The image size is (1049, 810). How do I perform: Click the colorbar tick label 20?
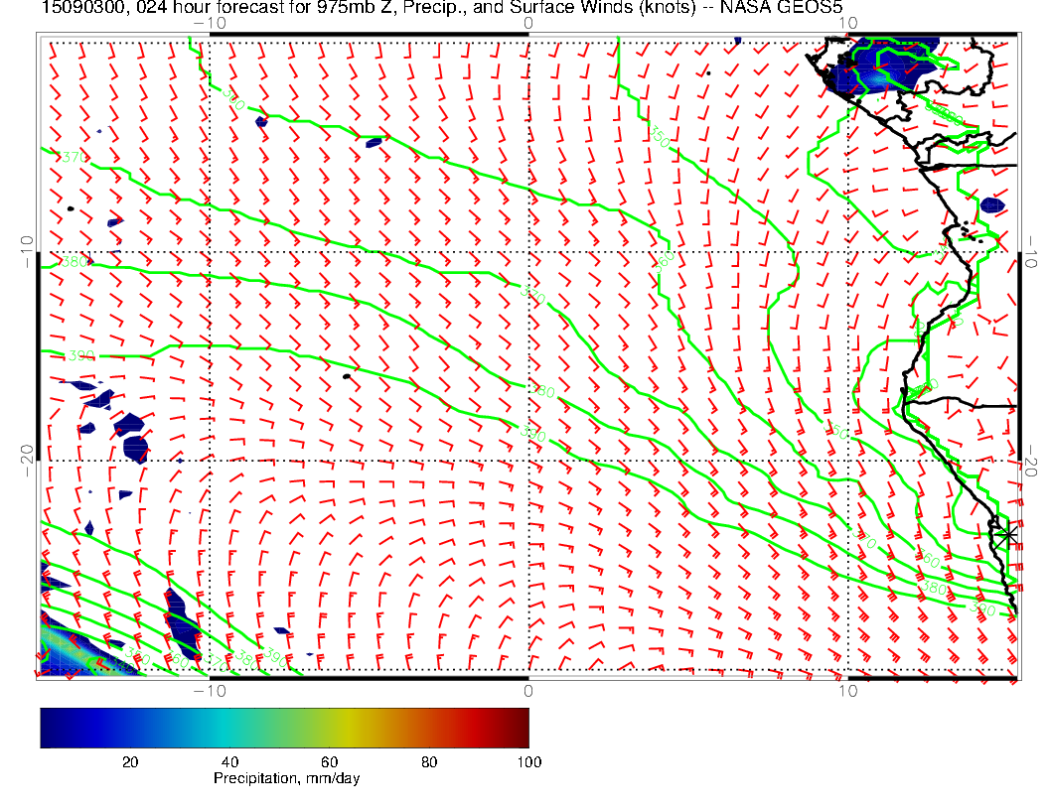point(130,762)
